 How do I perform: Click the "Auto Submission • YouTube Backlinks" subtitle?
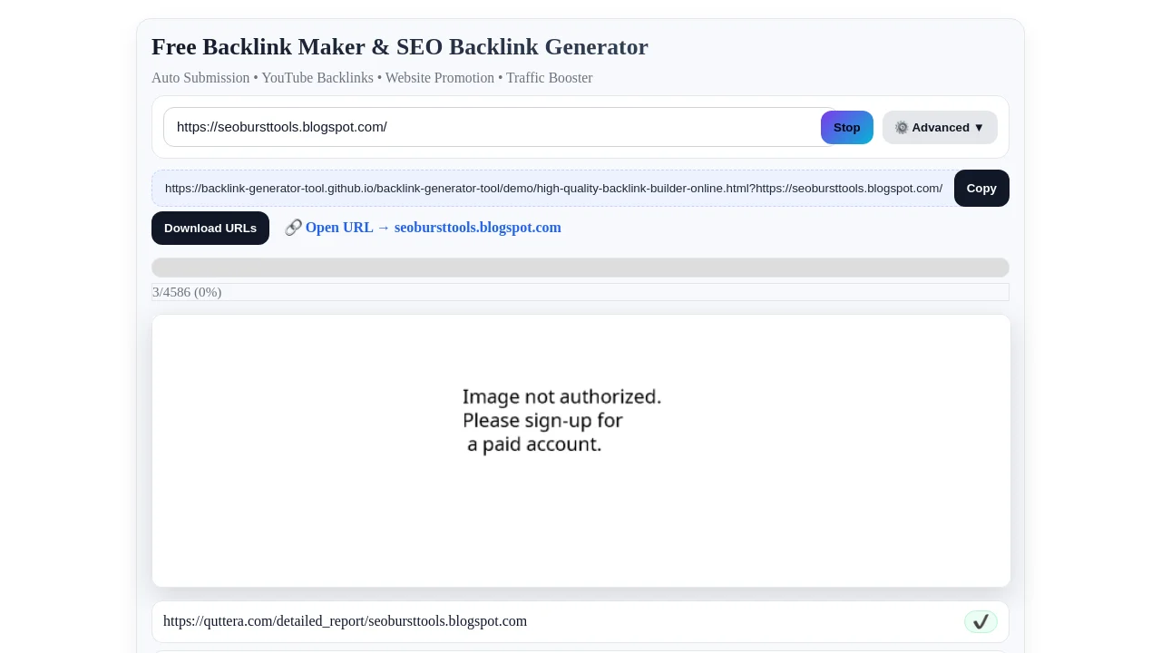372,78
